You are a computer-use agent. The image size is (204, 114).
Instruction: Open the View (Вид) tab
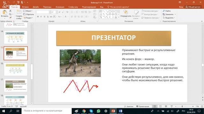coord(102,7)
